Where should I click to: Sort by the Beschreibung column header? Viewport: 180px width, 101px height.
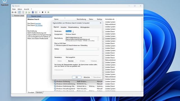click(x=81, y=19)
